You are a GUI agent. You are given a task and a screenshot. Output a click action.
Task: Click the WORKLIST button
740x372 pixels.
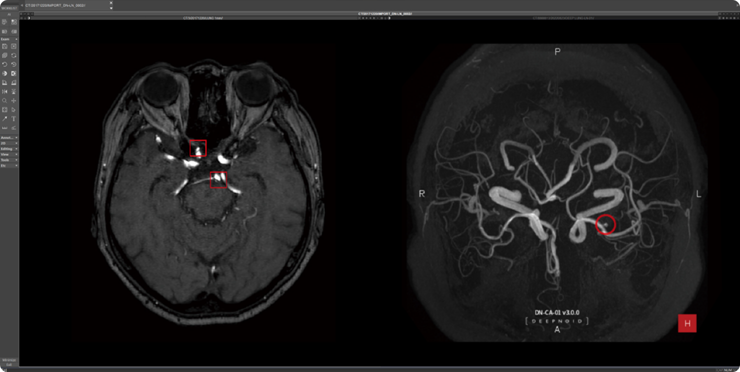9,8
